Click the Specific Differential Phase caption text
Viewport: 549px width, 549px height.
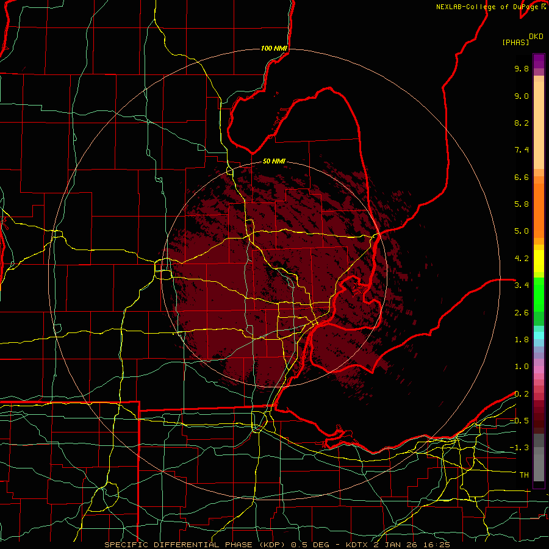[277, 545]
